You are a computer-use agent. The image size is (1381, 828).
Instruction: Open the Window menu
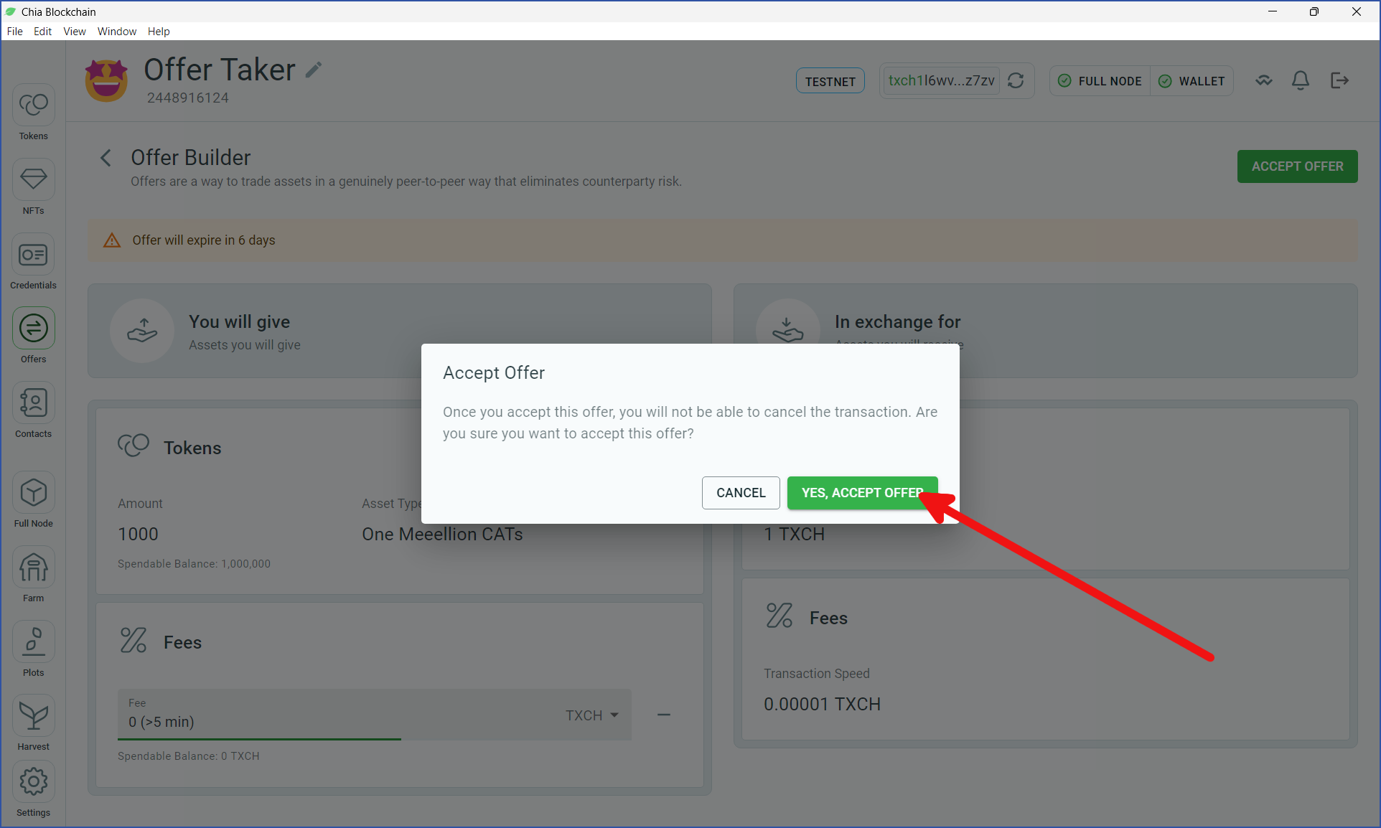117,32
